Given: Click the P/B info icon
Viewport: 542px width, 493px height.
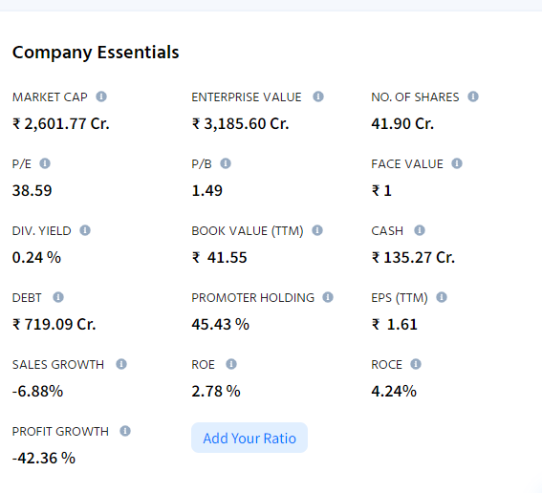Looking at the screenshot, I should click(x=226, y=163).
